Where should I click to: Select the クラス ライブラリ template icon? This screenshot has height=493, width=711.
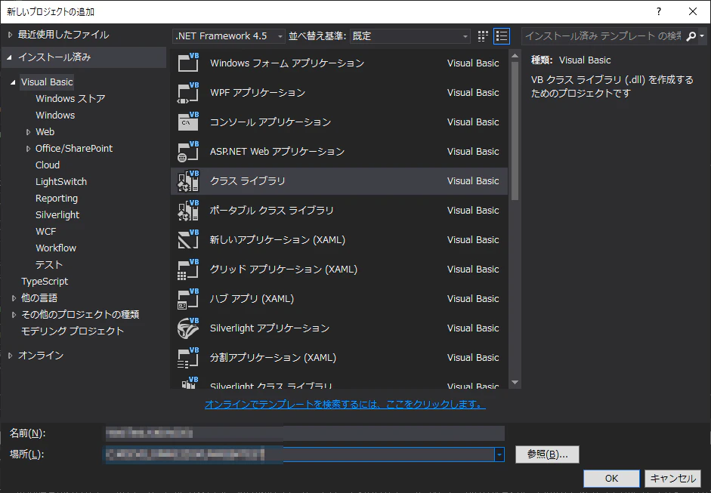click(x=188, y=180)
